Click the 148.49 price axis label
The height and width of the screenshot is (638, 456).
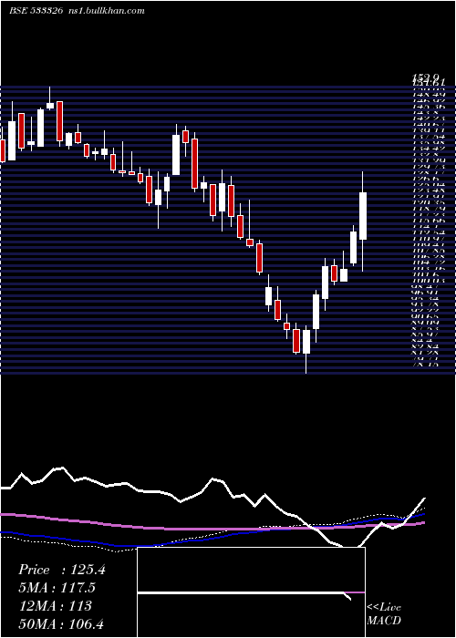click(x=429, y=95)
